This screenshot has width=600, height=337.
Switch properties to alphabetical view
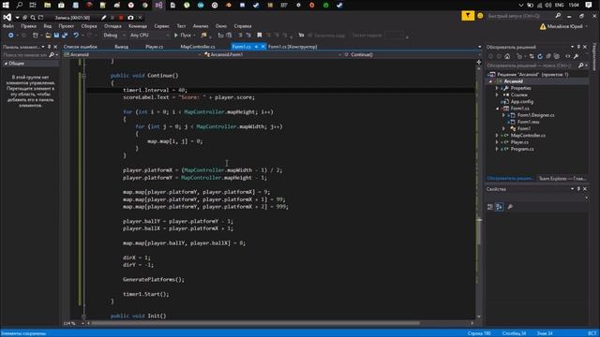pyautogui.click(x=500, y=207)
